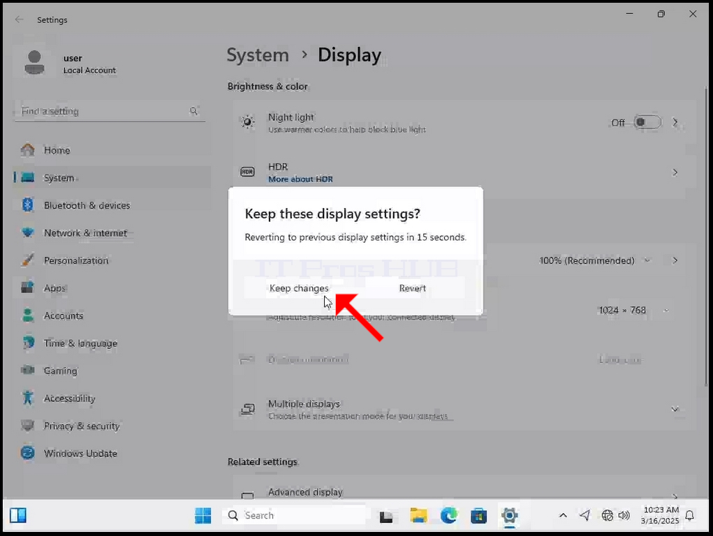
Task: Select Home in the sidebar
Action: pos(112,151)
